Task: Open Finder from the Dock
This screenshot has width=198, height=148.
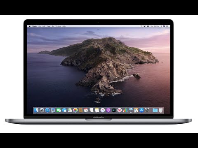Action: tap(36, 110)
